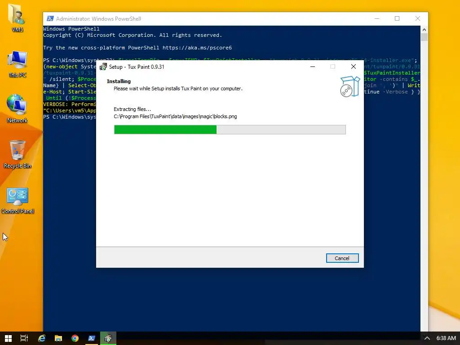Click the 'Please wait while Setup installs' text
The height and width of the screenshot is (345, 460).
178,88
